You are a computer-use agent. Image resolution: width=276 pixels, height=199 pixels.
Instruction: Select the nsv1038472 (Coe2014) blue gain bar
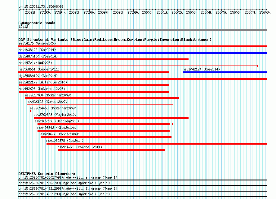click(143, 53)
